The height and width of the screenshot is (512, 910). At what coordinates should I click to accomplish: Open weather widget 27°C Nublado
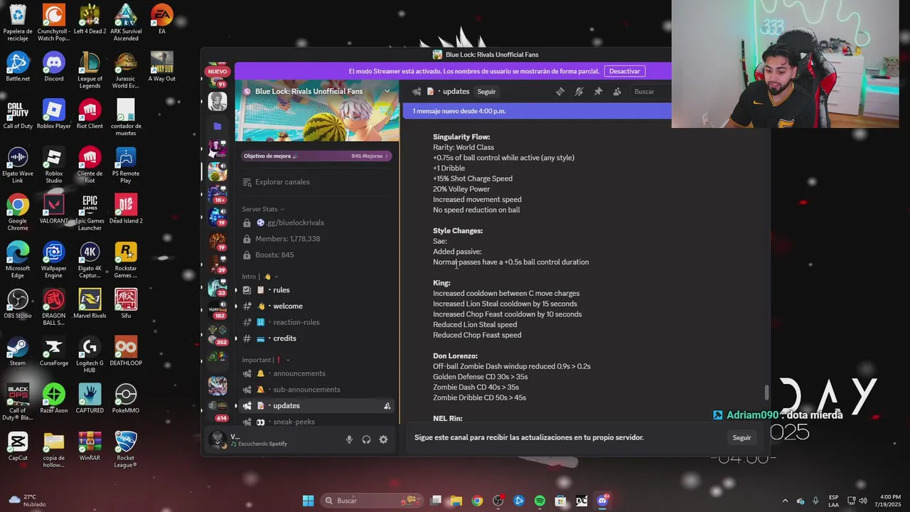point(27,501)
